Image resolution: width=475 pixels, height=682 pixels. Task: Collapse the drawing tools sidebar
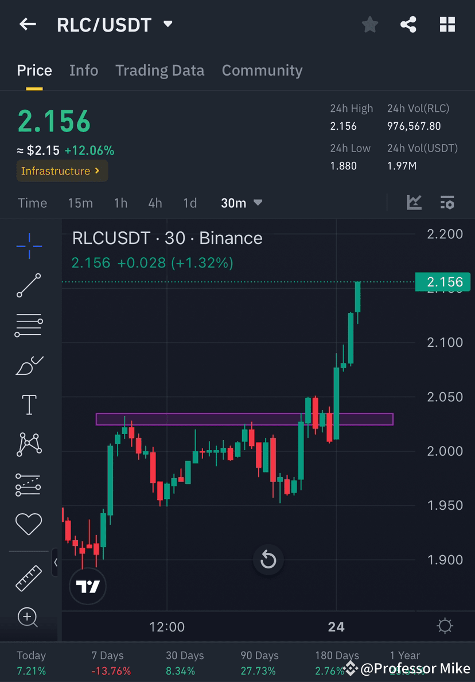[x=56, y=563]
